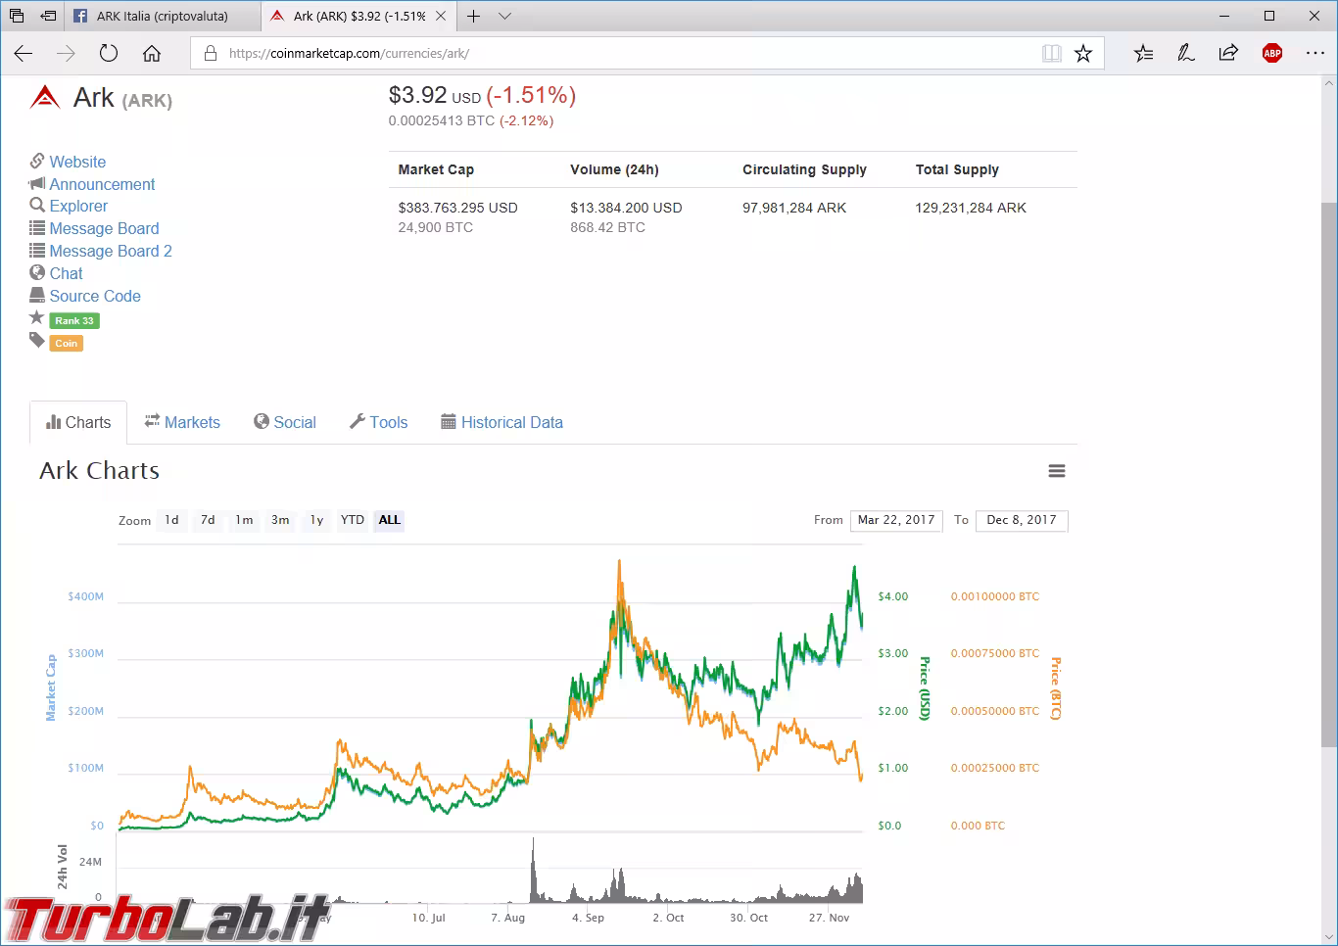Open the Chat link
Viewport: 1338px width, 946px height.
point(66,273)
